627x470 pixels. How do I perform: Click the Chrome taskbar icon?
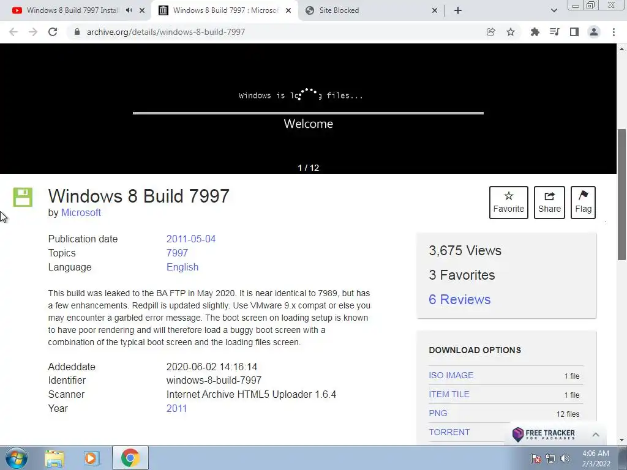point(130,458)
